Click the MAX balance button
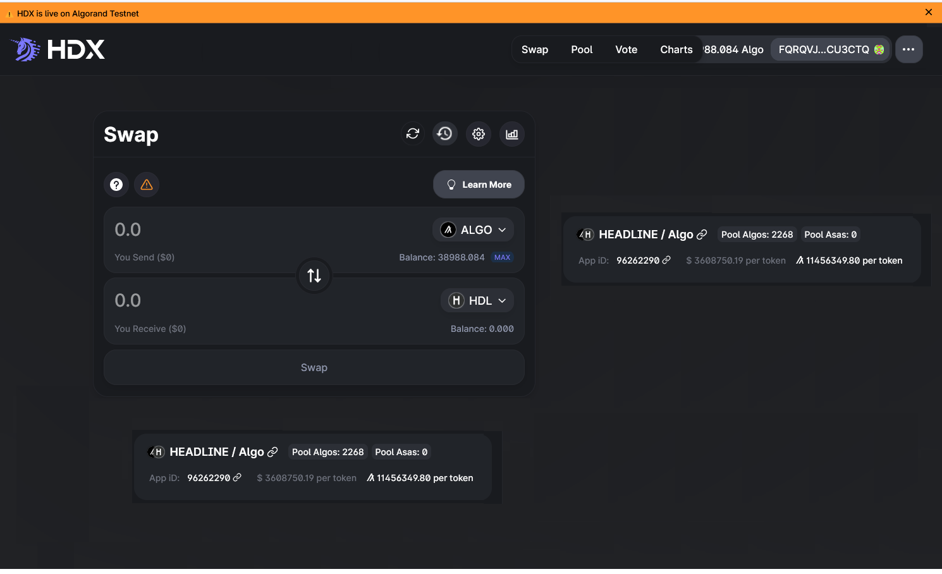Screen dimensions: 942x574 click(503, 257)
